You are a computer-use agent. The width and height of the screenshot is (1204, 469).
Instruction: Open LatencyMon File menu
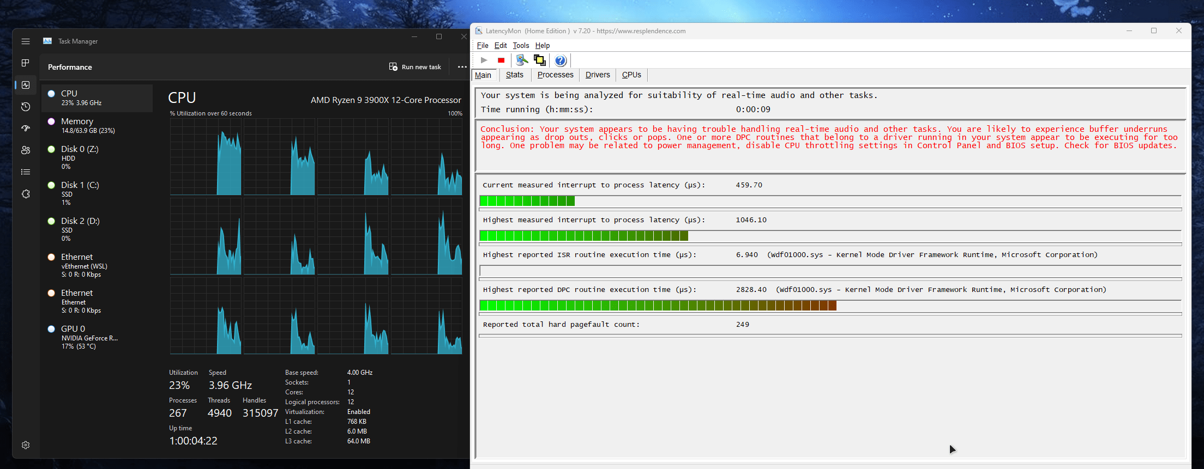point(483,46)
